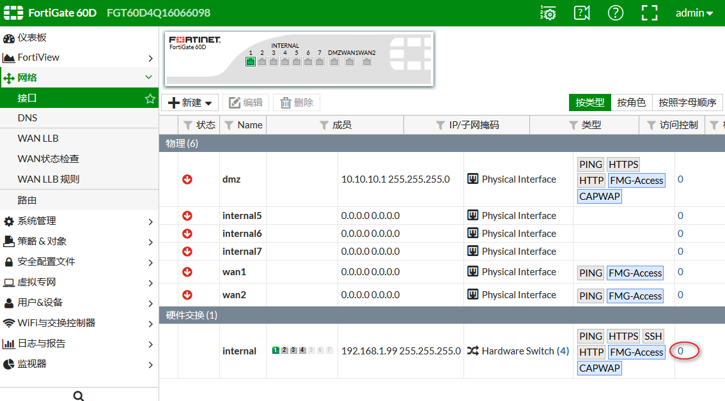Click the reference count 0 for dmz row
Image resolution: width=725 pixels, height=401 pixels.
tap(680, 179)
